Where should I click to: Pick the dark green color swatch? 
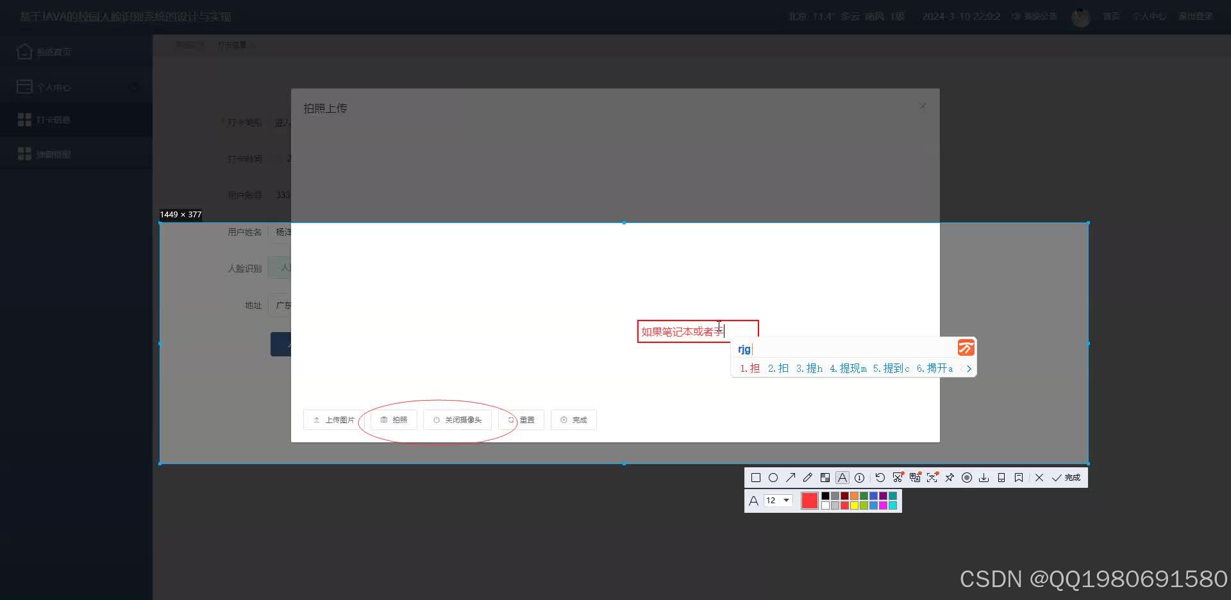[864, 496]
